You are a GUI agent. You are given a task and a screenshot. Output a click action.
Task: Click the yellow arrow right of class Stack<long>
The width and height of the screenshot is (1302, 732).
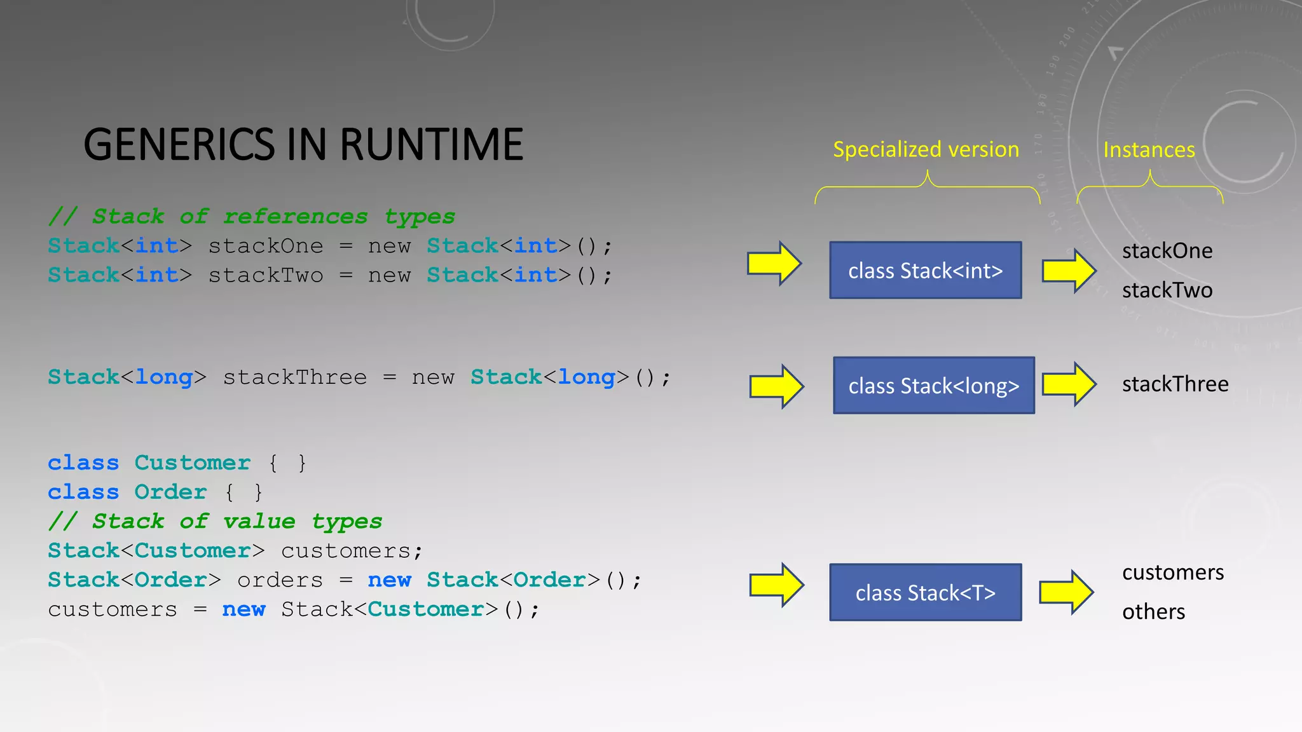(1069, 384)
